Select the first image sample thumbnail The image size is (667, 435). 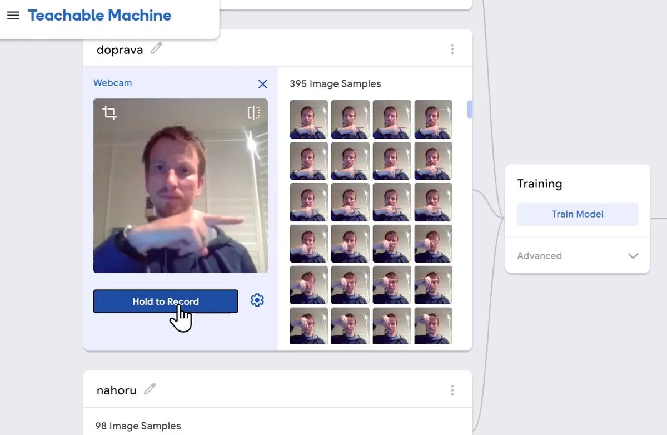pyautogui.click(x=309, y=119)
